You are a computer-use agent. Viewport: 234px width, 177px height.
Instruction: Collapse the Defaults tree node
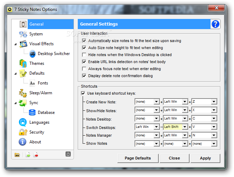pos(15,74)
